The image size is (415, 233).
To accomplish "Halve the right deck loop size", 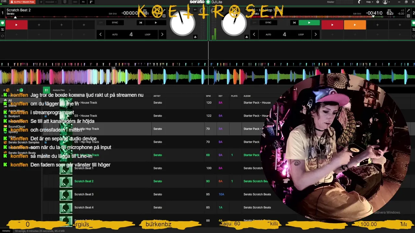I will pos(254,34).
